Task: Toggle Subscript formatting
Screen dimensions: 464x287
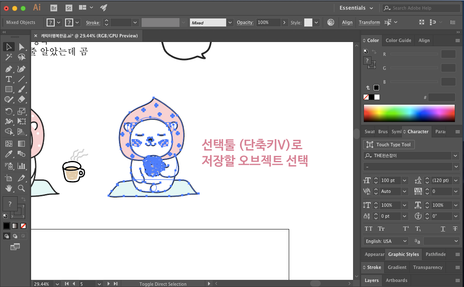Action: 417,229
